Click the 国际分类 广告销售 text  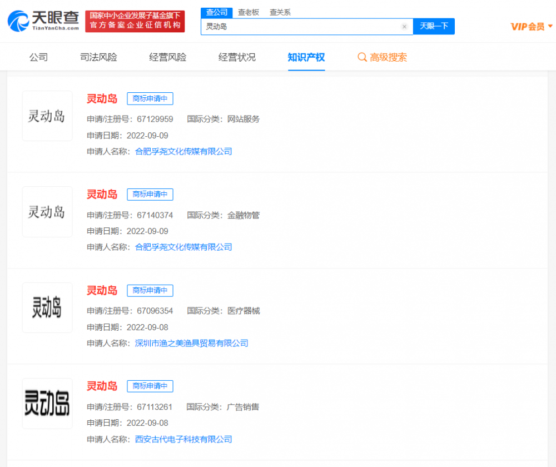click(223, 407)
